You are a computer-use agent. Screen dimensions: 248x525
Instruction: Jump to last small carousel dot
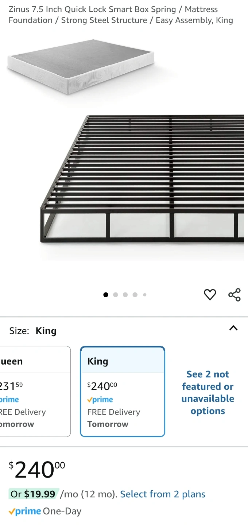click(145, 295)
